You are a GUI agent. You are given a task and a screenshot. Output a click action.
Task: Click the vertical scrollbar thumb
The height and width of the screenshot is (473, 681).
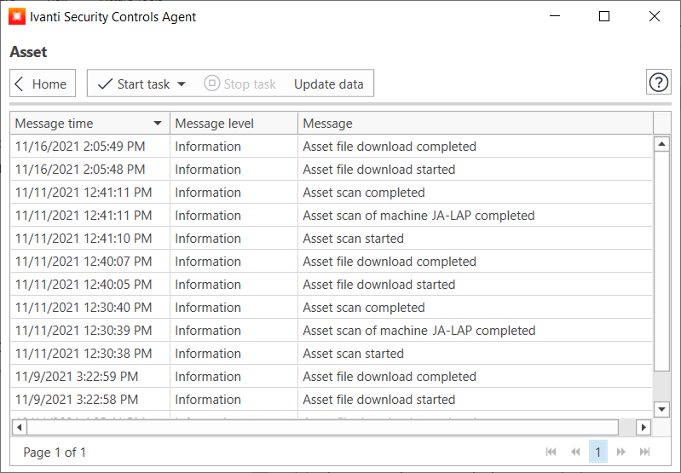click(661, 261)
